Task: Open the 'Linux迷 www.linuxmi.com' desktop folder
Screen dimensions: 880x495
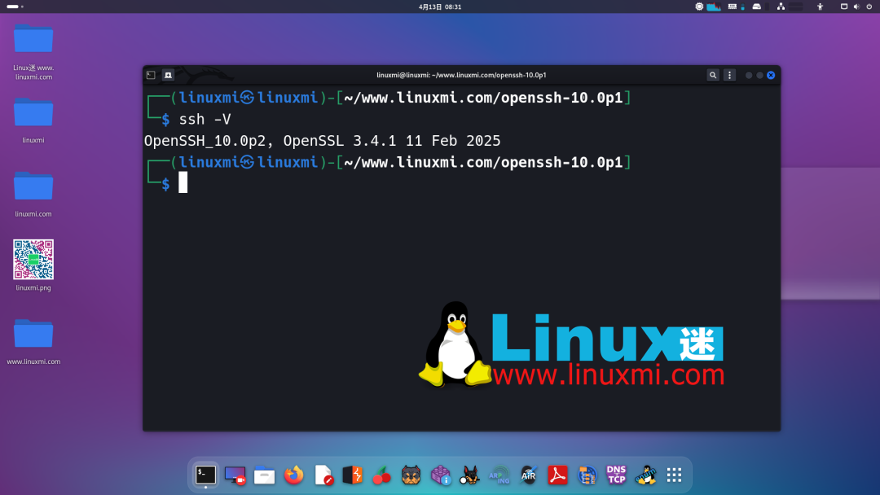Action: 33,51
